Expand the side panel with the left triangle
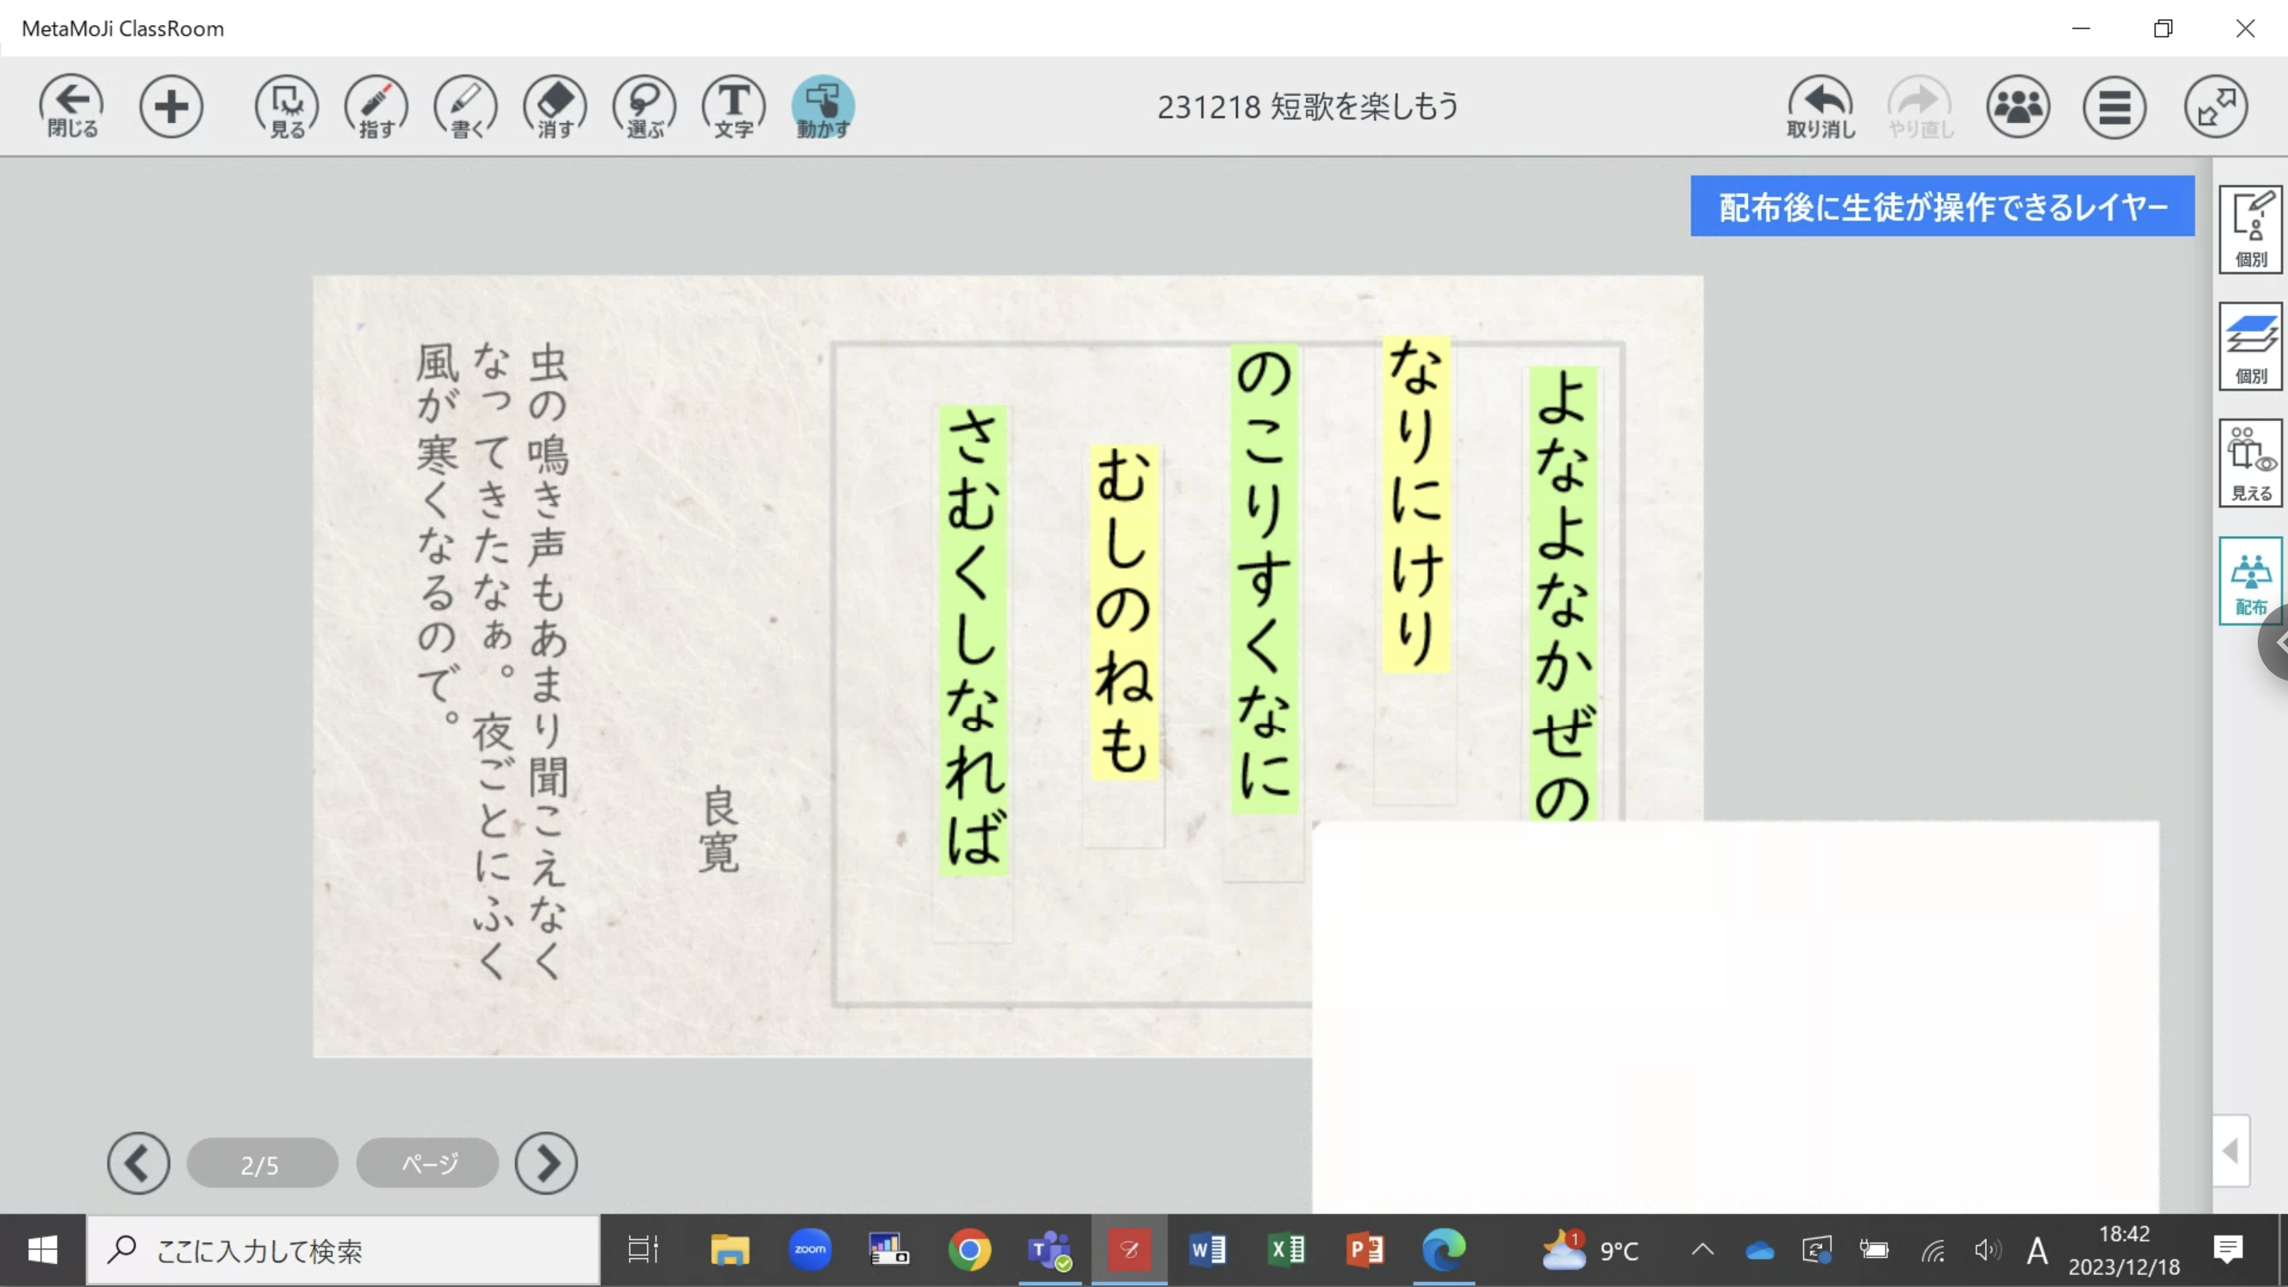The height and width of the screenshot is (1287, 2288). click(2230, 1151)
